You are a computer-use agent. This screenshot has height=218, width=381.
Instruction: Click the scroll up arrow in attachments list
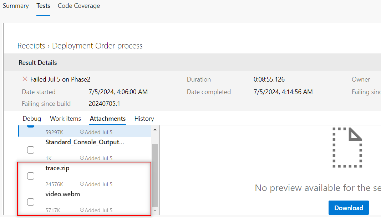point(155,129)
